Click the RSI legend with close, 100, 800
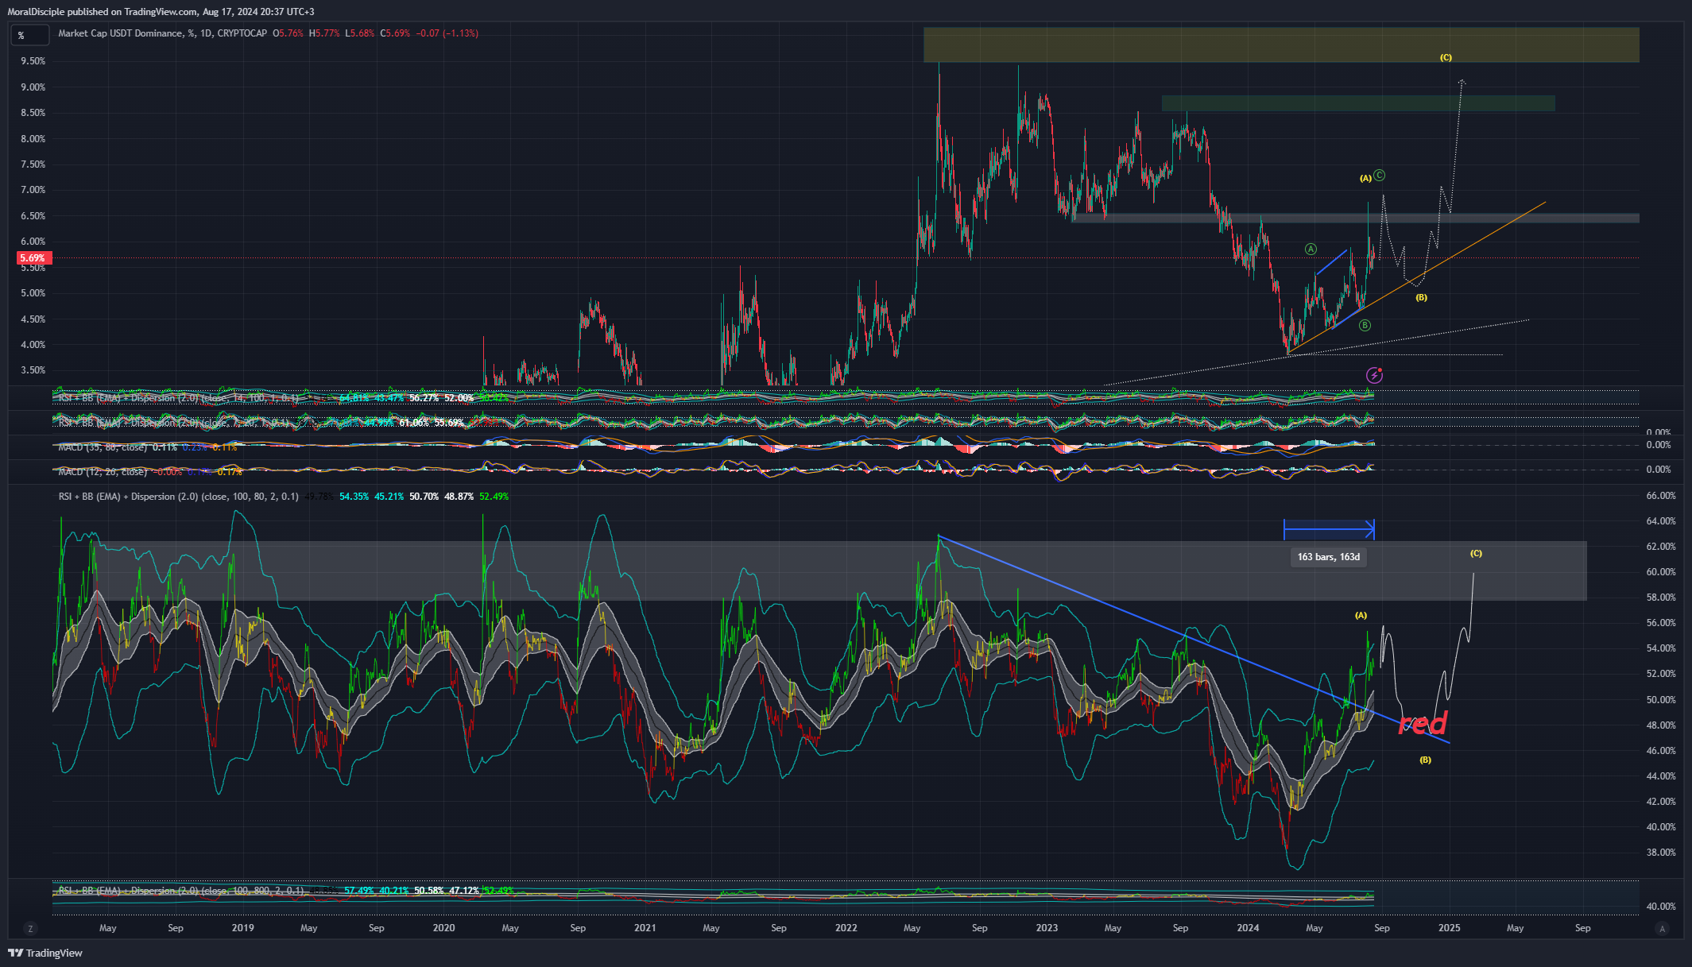1692x967 pixels. coord(181,891)
